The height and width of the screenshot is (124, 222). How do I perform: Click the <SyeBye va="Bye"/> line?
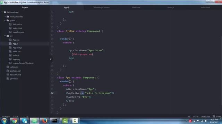coord(79,97)
